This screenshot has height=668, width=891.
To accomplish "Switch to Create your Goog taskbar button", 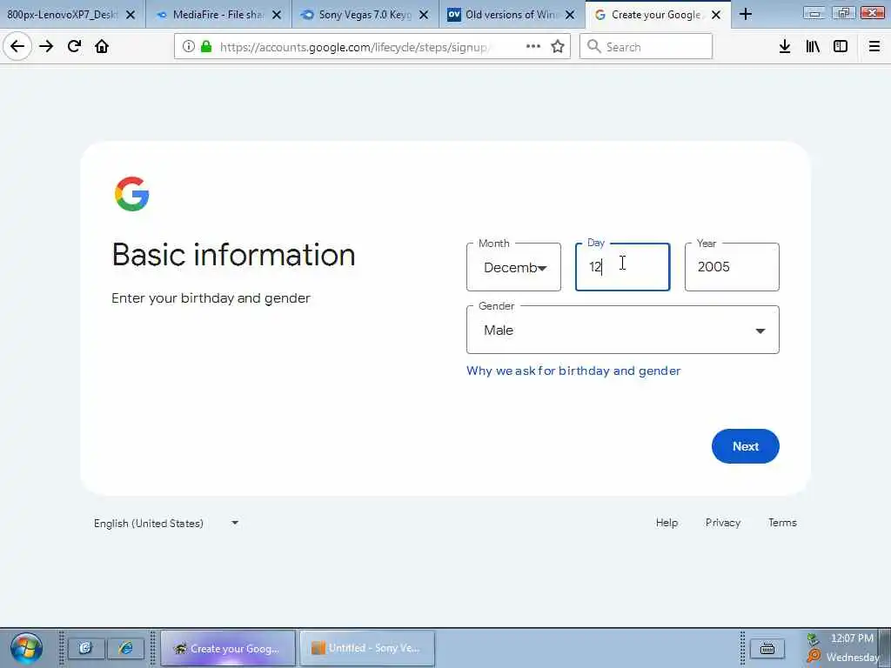I will (229, 648).
